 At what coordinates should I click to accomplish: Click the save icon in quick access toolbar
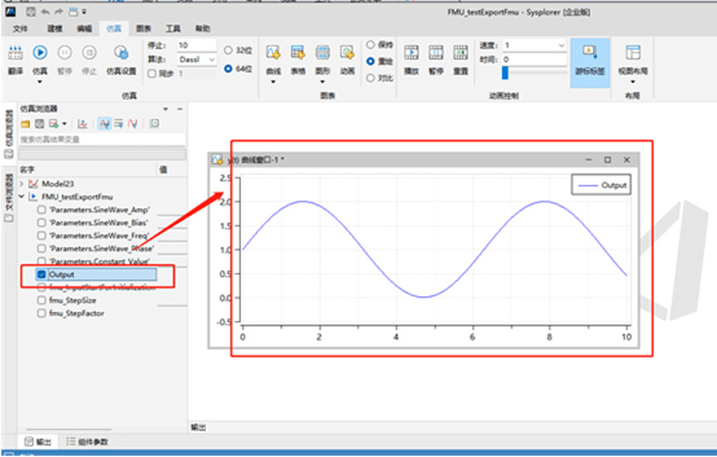(31, 12)
